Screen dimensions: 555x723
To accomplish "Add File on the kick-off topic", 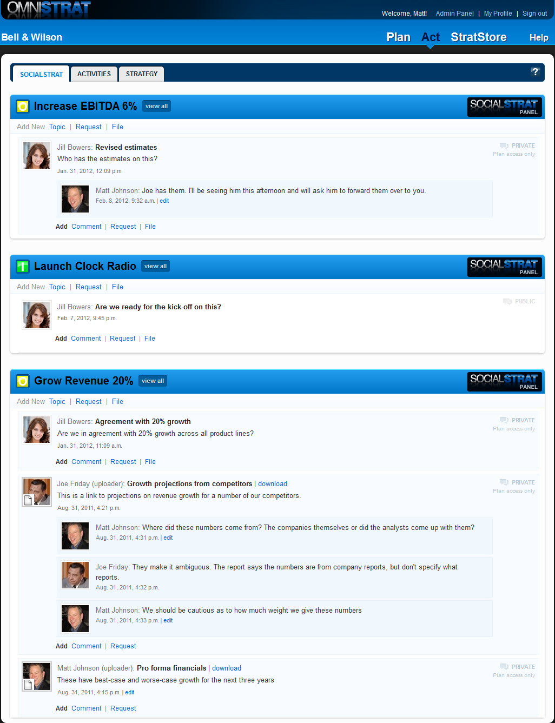I will point(150,339).
